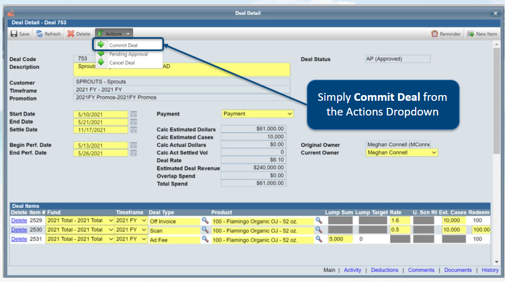Open the Start Date calendar picker
This screenshot has height=282, width=505.
(x=133, y=115)
